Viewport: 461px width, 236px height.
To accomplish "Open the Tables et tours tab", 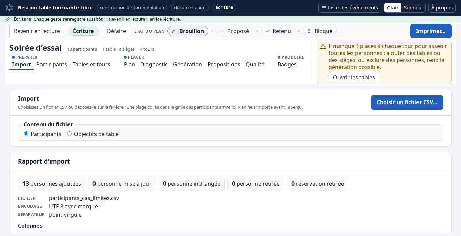I will 91,64.
